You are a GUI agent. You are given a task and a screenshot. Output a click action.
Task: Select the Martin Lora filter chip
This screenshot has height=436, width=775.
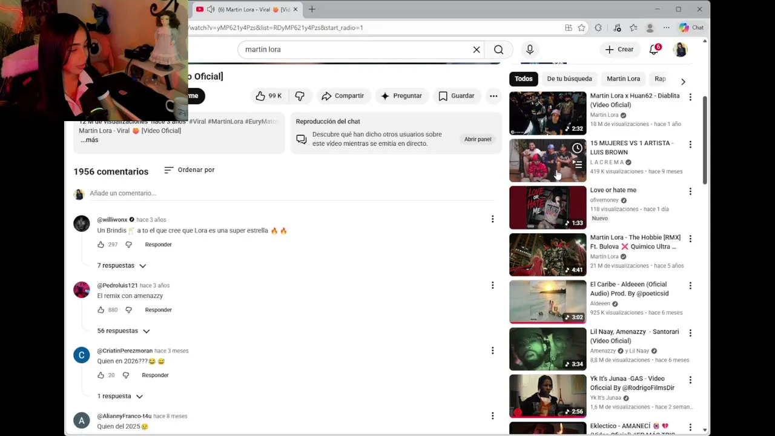624,79
